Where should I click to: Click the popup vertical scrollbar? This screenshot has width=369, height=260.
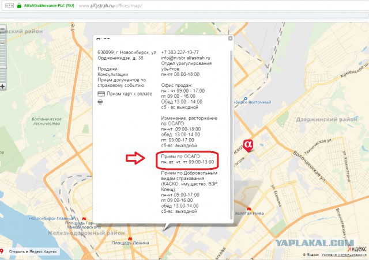pyautogui.click(x=231, y=135)
